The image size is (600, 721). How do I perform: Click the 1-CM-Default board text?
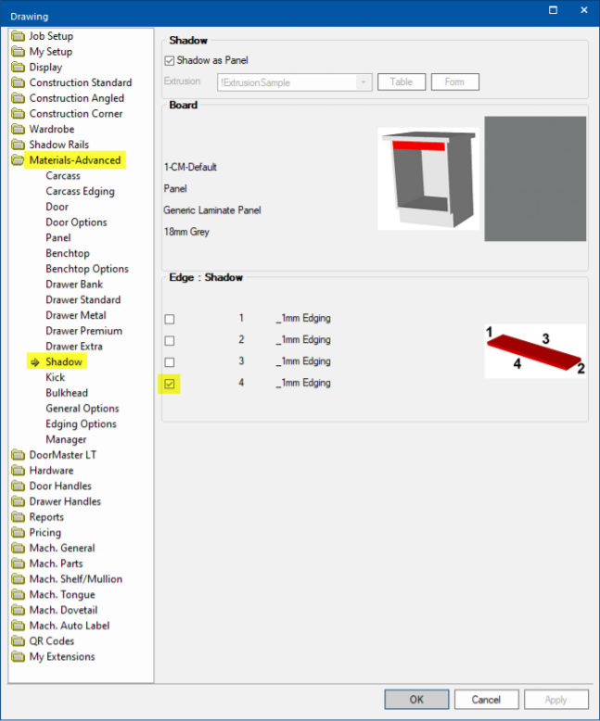[x=190, y=167]
